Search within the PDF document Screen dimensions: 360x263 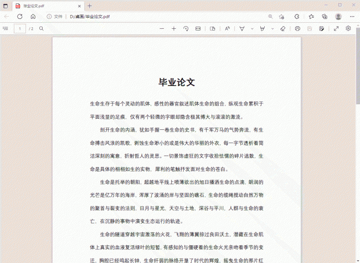click(42, 28)
